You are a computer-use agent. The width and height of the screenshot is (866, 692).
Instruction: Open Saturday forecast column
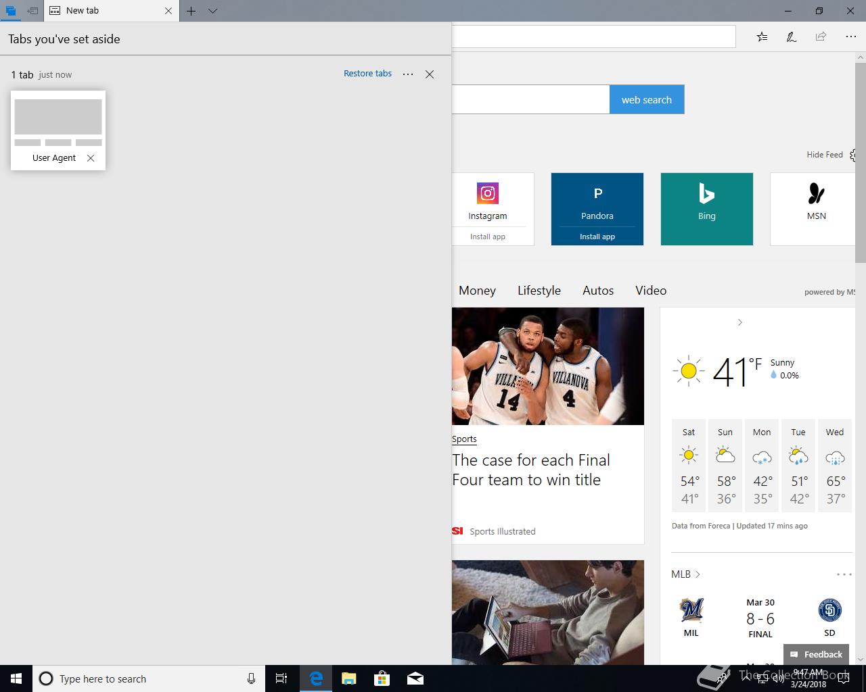[x=689, y=466]
